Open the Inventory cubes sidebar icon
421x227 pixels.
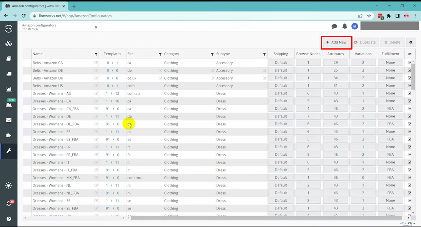click(9, 43)
